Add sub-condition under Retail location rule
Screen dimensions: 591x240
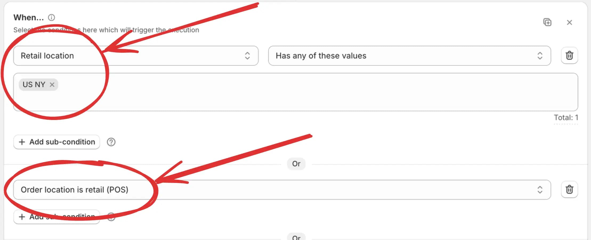click(x=57, y=142)
